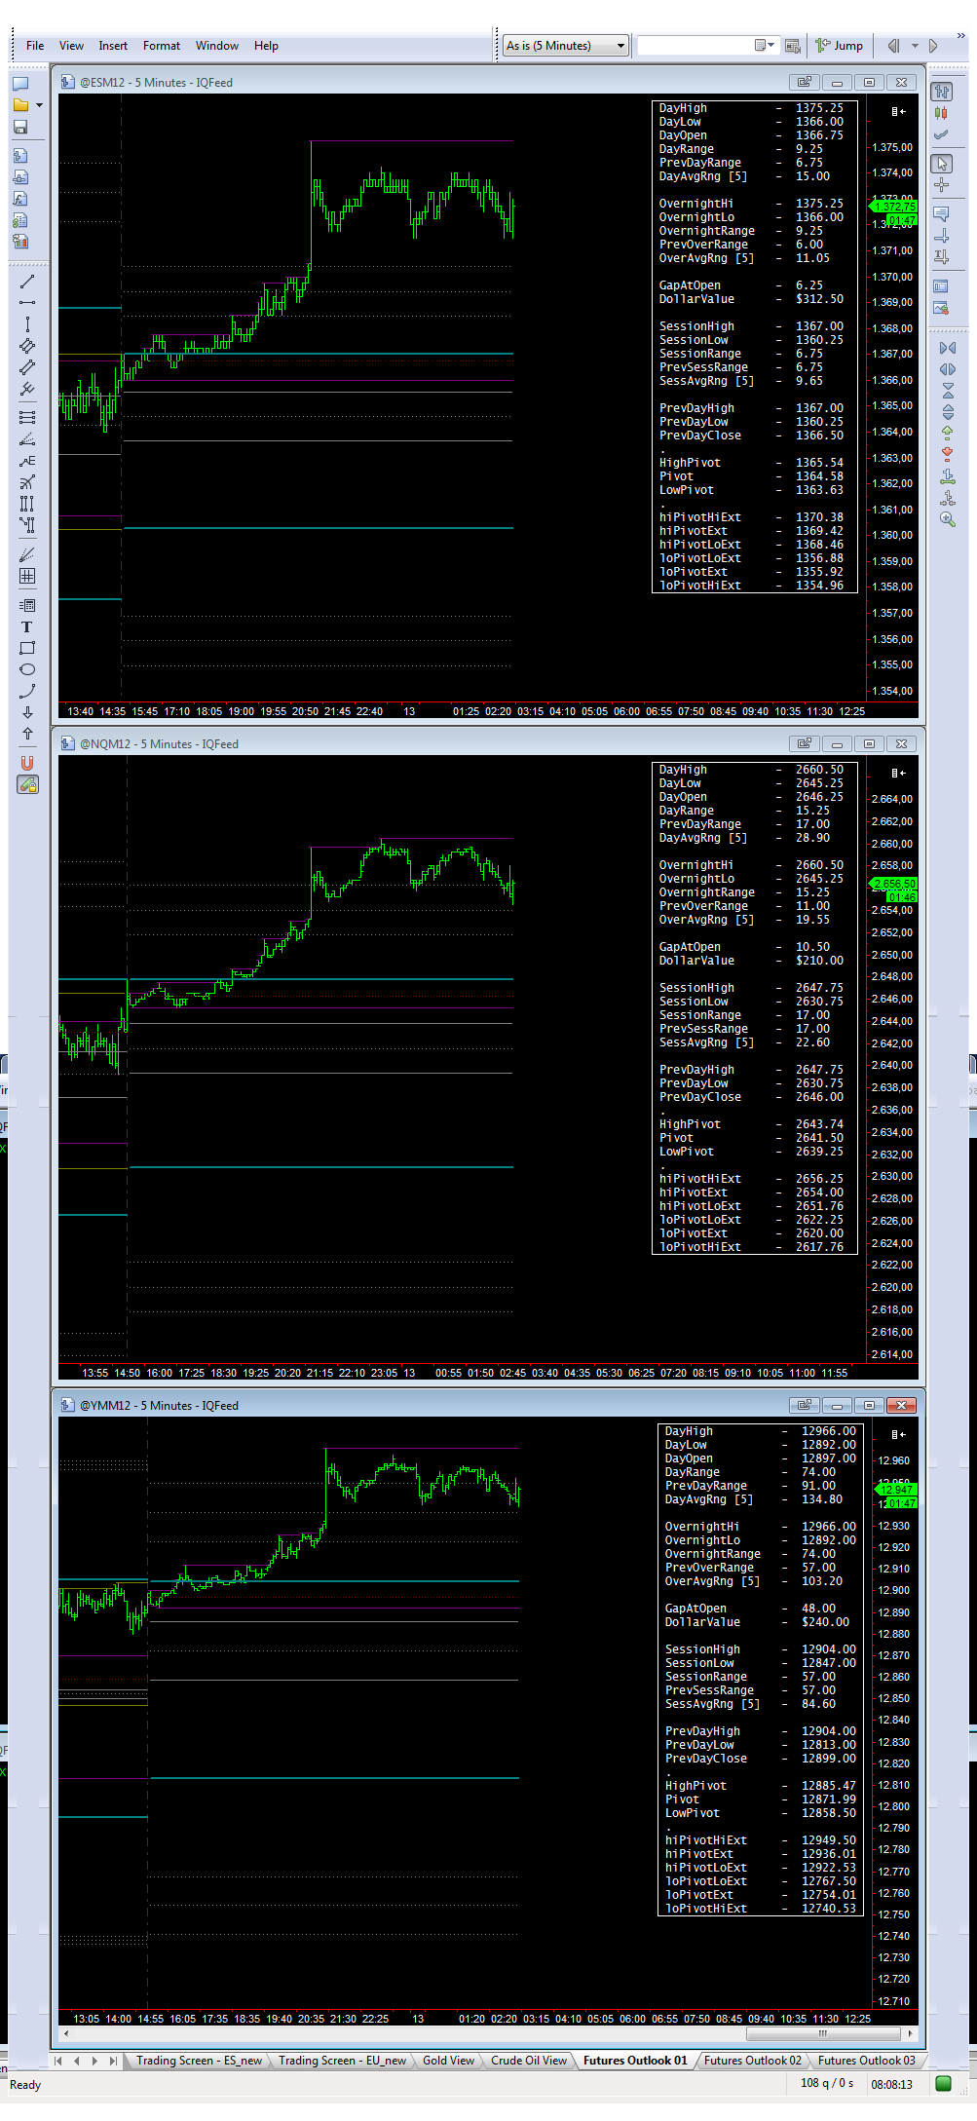Screen dimensions: 977x2121
Task: Click the green connection status indicator
Action: coord(943,2084)
